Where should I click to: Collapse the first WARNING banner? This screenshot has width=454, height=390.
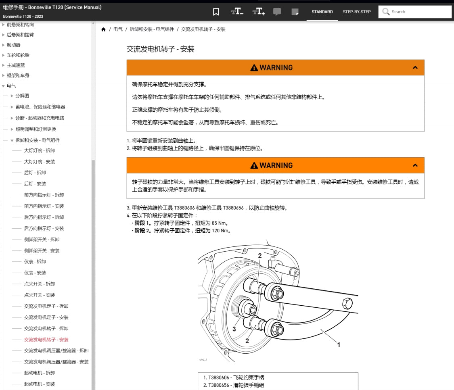415,67
